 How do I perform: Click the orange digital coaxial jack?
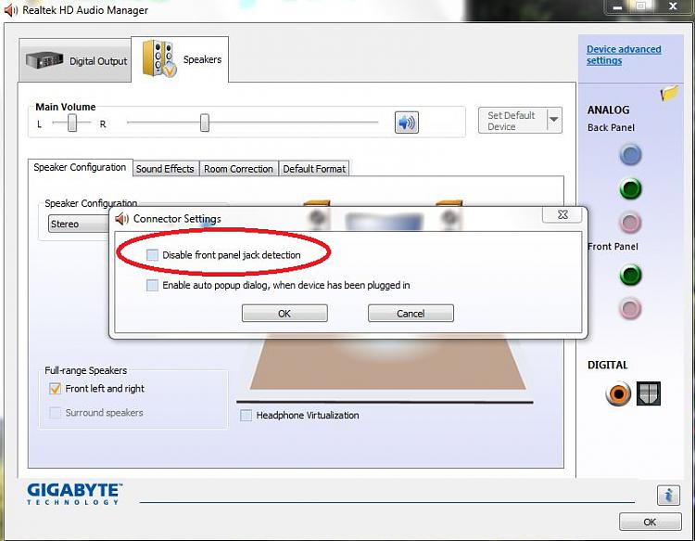(618, 393)
